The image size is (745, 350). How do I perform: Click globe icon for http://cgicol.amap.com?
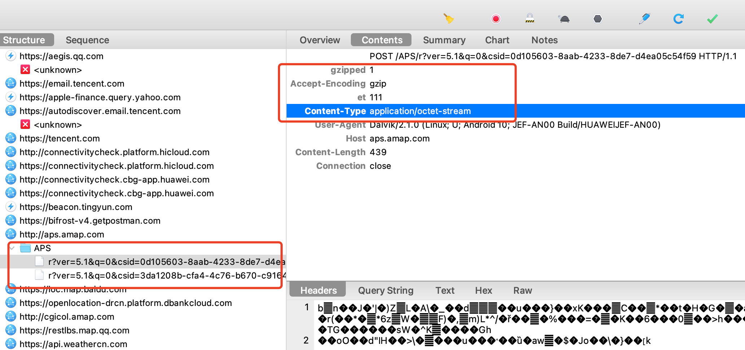[11, 316]
